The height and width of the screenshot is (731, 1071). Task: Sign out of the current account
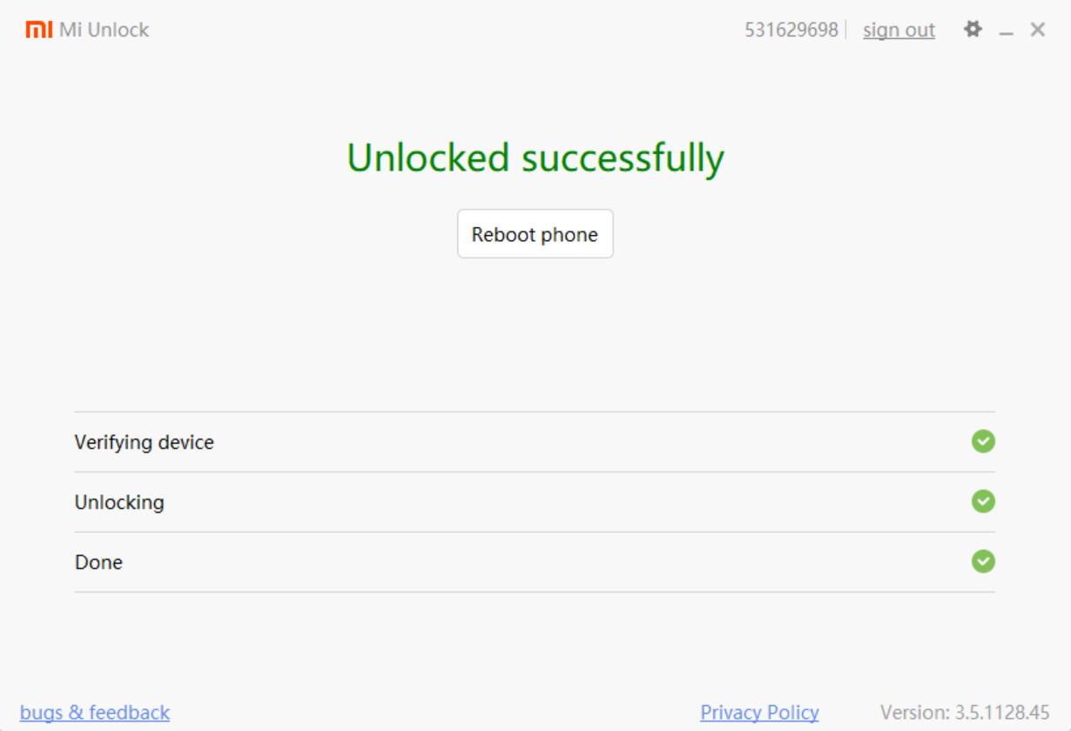tap(899, 30)
